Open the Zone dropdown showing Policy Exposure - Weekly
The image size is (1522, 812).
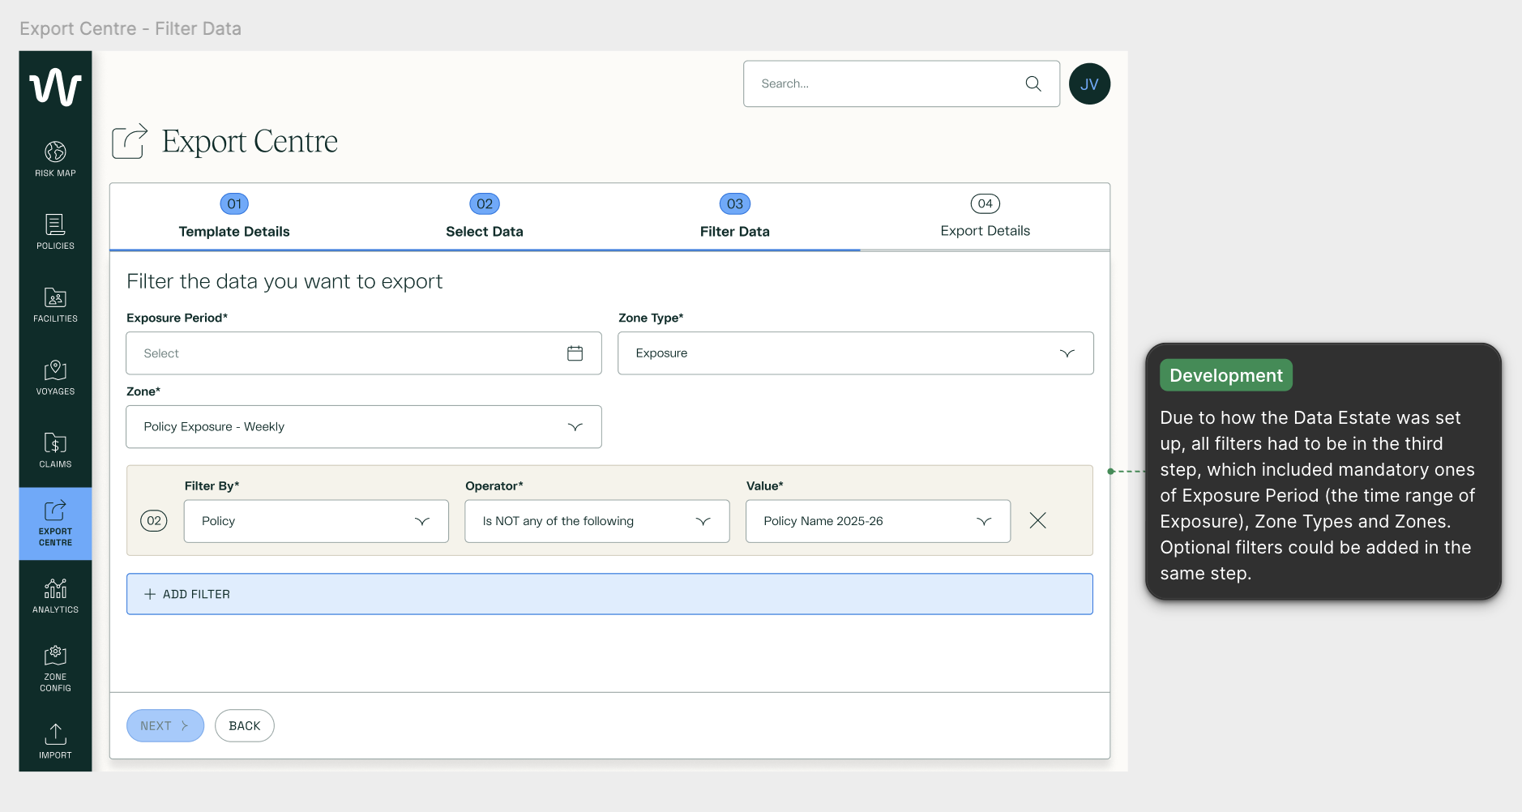point(364,427)
